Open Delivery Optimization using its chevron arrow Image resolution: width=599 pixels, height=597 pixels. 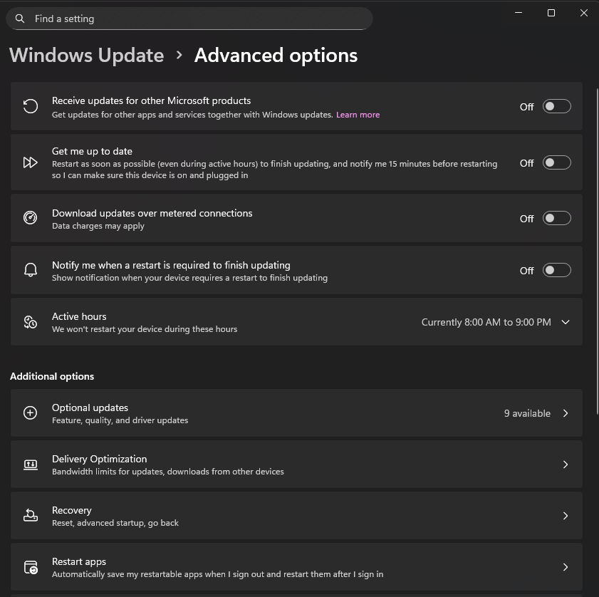point(566,464)
